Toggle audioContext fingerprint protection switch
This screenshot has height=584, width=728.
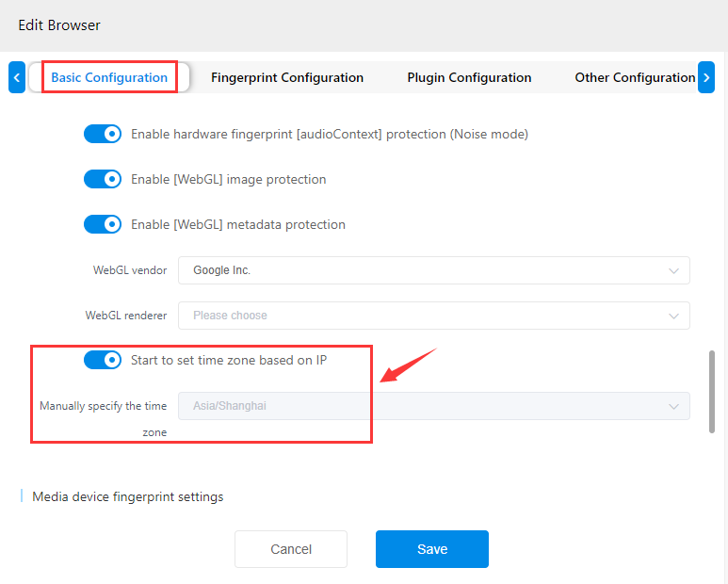point(103,134)
